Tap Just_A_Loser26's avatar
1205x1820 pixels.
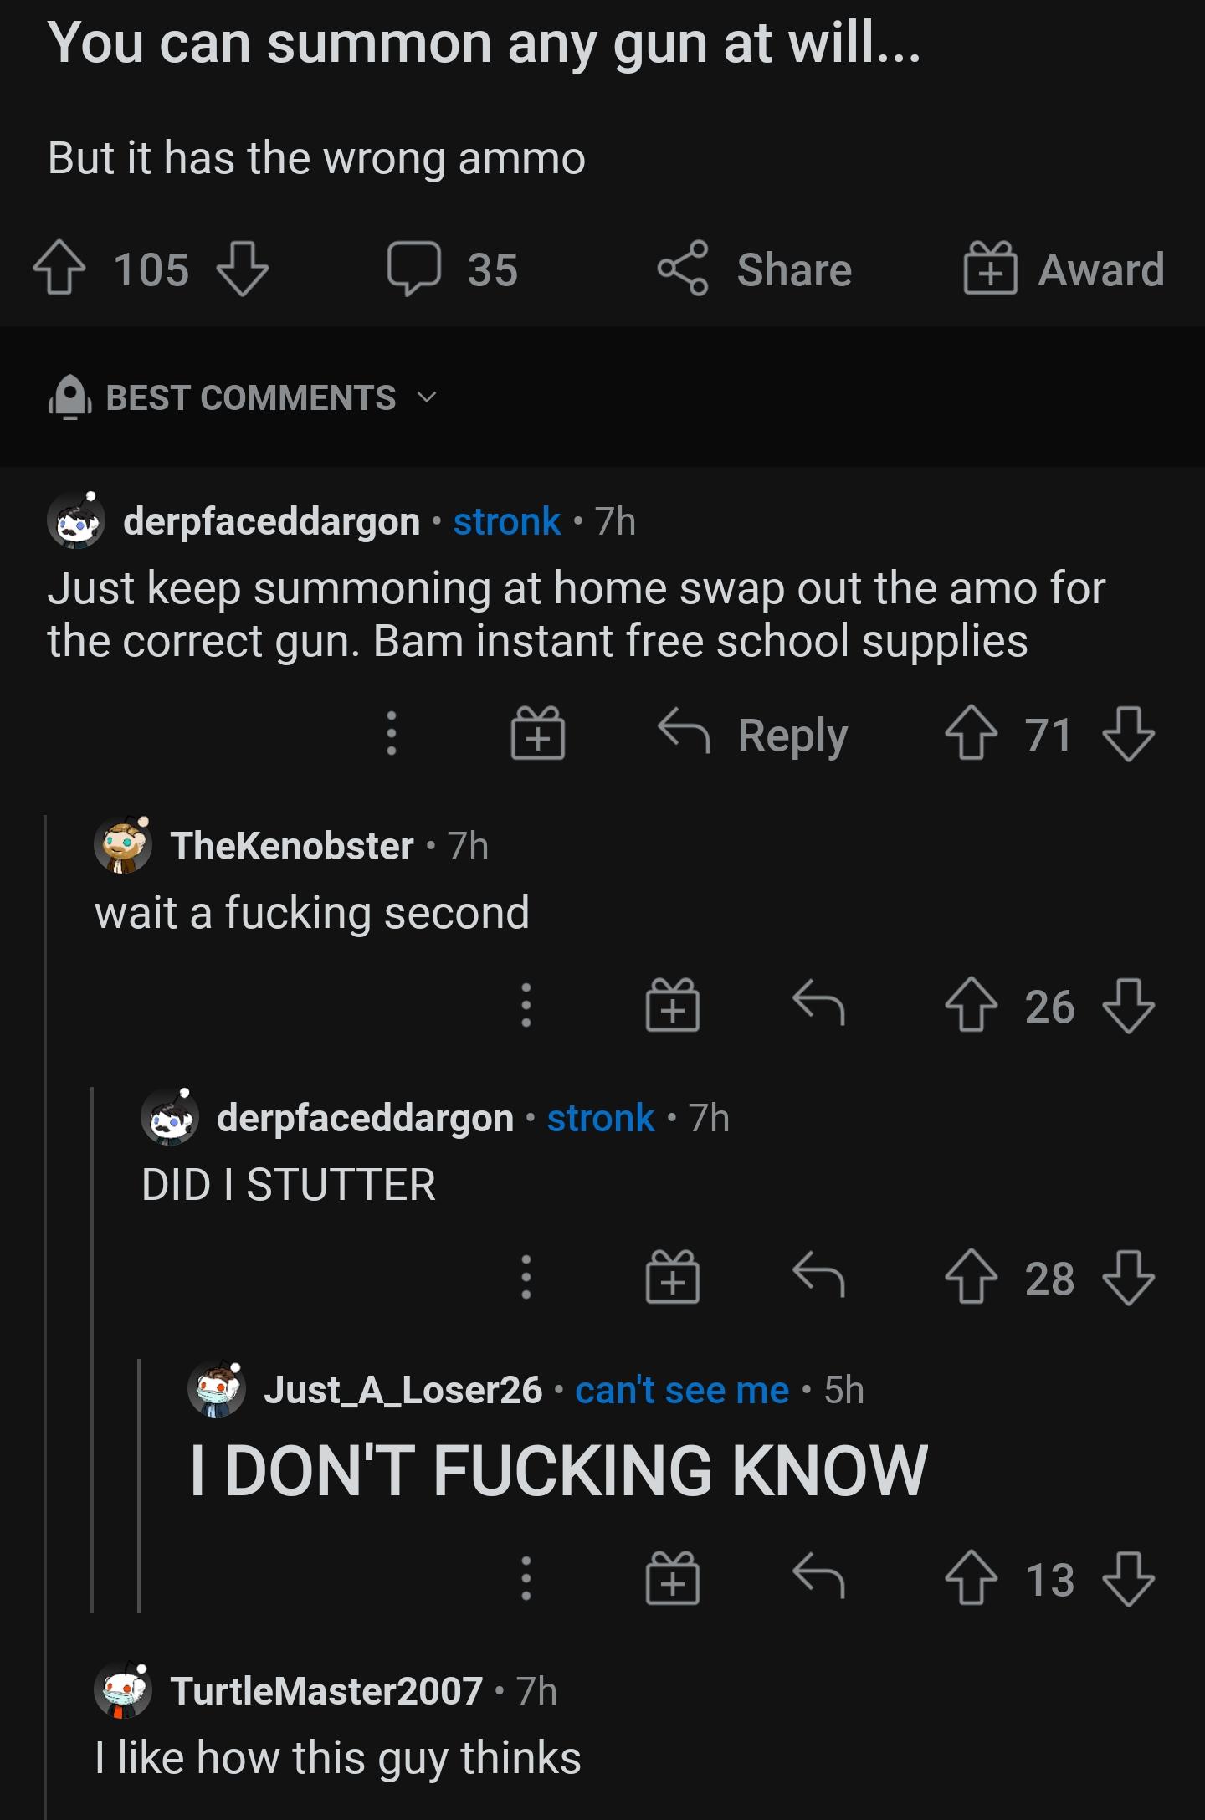coord(217,1390)
